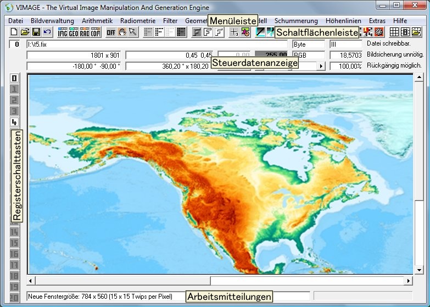This screenshot has height=307, width=430.
Task: Save using the floppy disk icon
Action: pos(36,32)
